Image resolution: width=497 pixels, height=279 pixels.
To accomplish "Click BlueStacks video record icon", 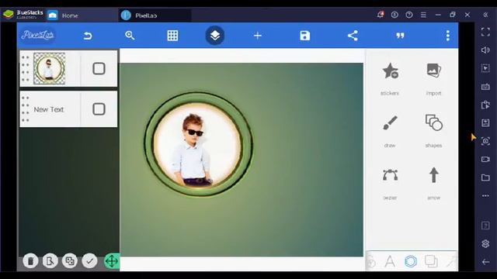I will coord(485,159).
